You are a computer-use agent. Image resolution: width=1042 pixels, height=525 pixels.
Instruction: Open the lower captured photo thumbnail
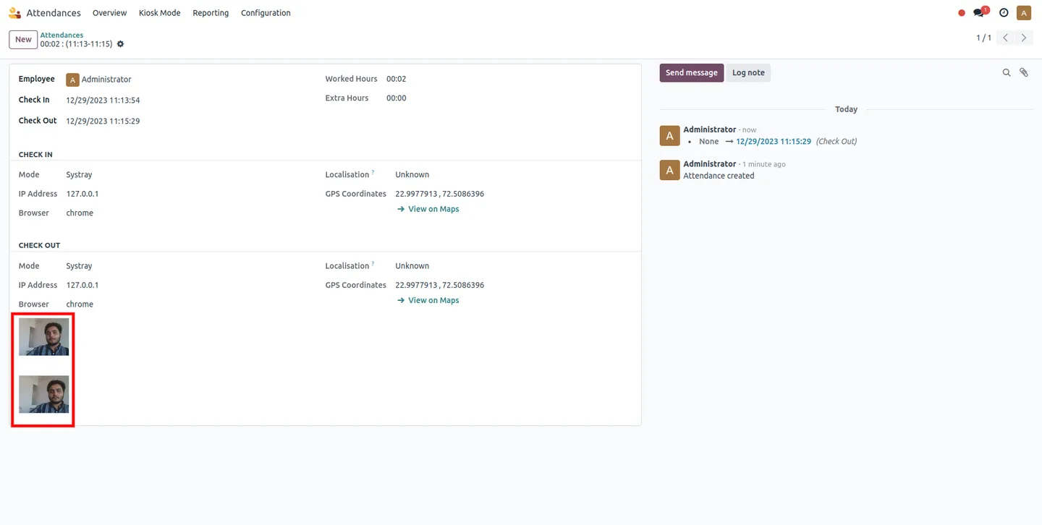click(44, 394)
